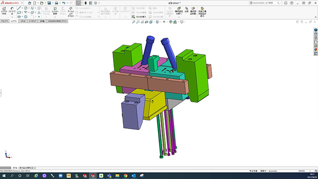
Task: Click the Print icon in the top toolbar
Action: pyautogui.click(x=56, y=3)
